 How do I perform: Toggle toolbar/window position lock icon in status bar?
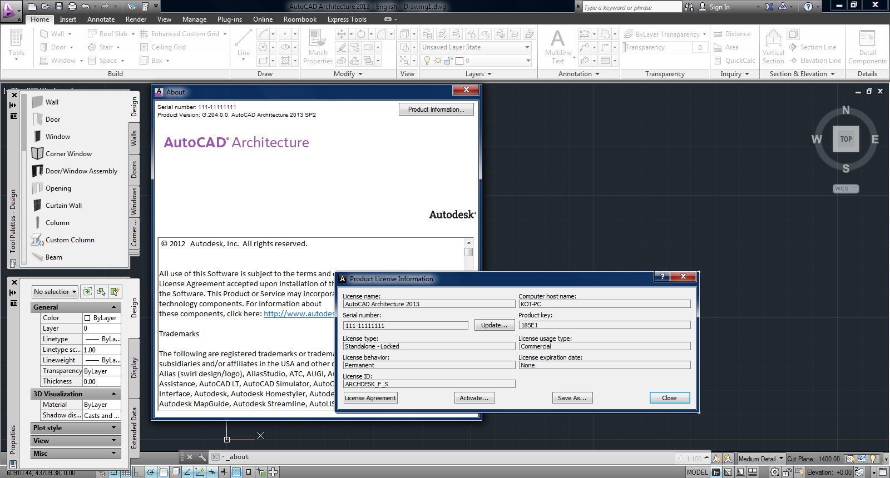pyautogui.click(x=787, y=472)
